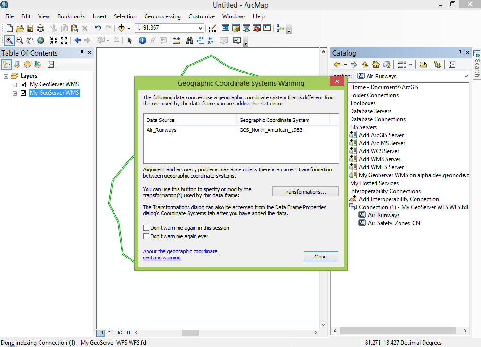481x347 pixels.
Task: Toggle visibility of highlighted My GeoServer WMS layer
Action: (23, 93)
